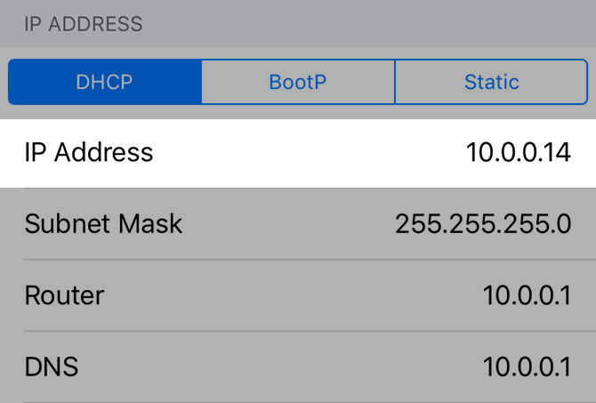Choose the Static configuration tab
The image size is (596, 403).
pyautogui.click(x=491, y=83)
